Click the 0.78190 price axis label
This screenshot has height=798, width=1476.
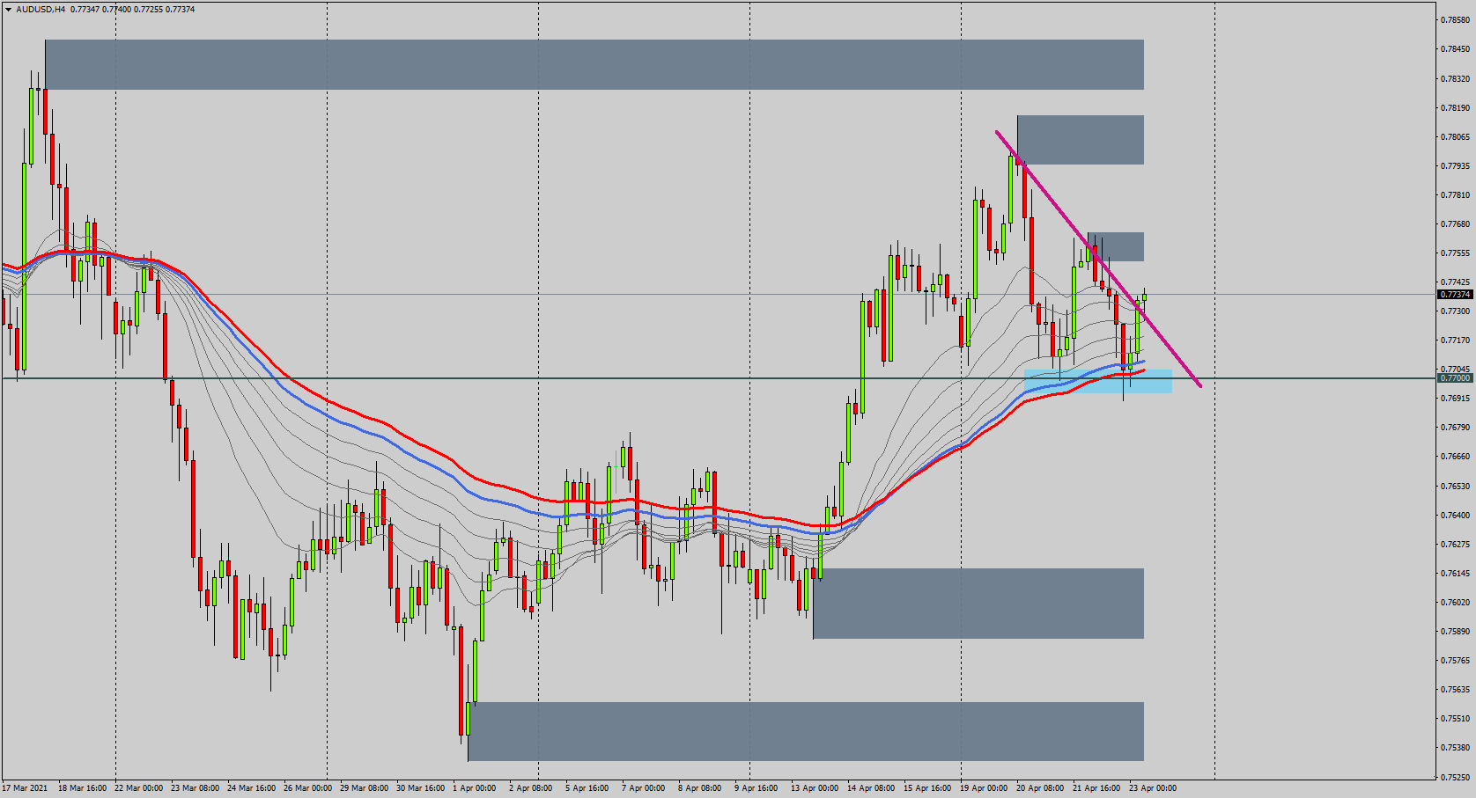pyautogui.click(x=1455, y=108)
